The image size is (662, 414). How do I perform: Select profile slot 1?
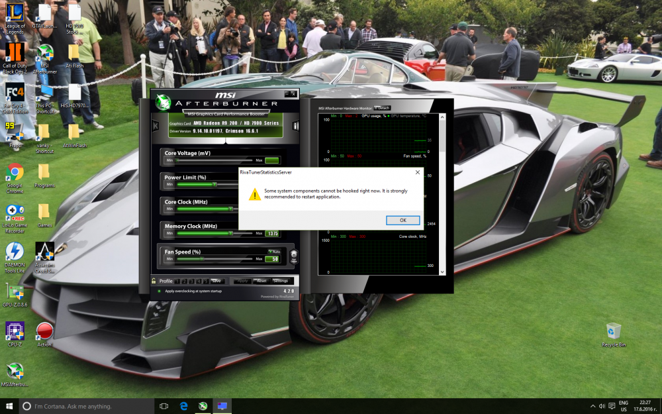(x=177, y=281)
